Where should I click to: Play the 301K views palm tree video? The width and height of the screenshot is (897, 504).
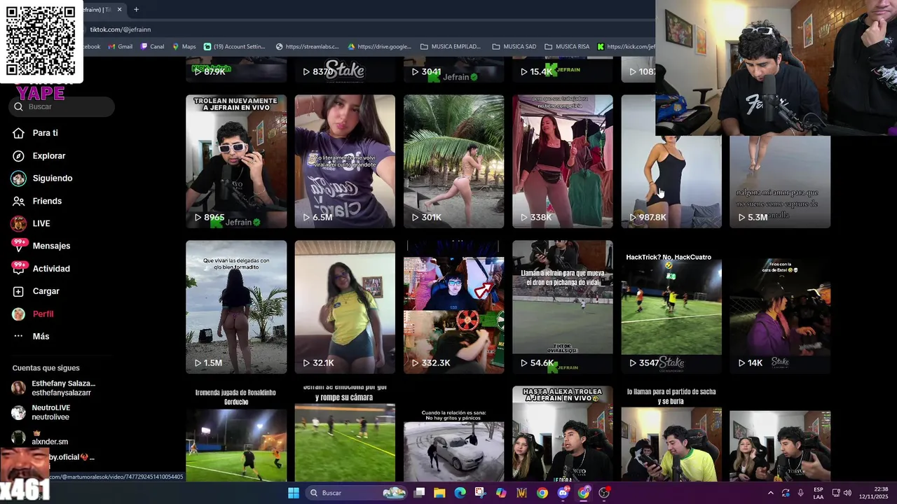click(x=453, y=162)
